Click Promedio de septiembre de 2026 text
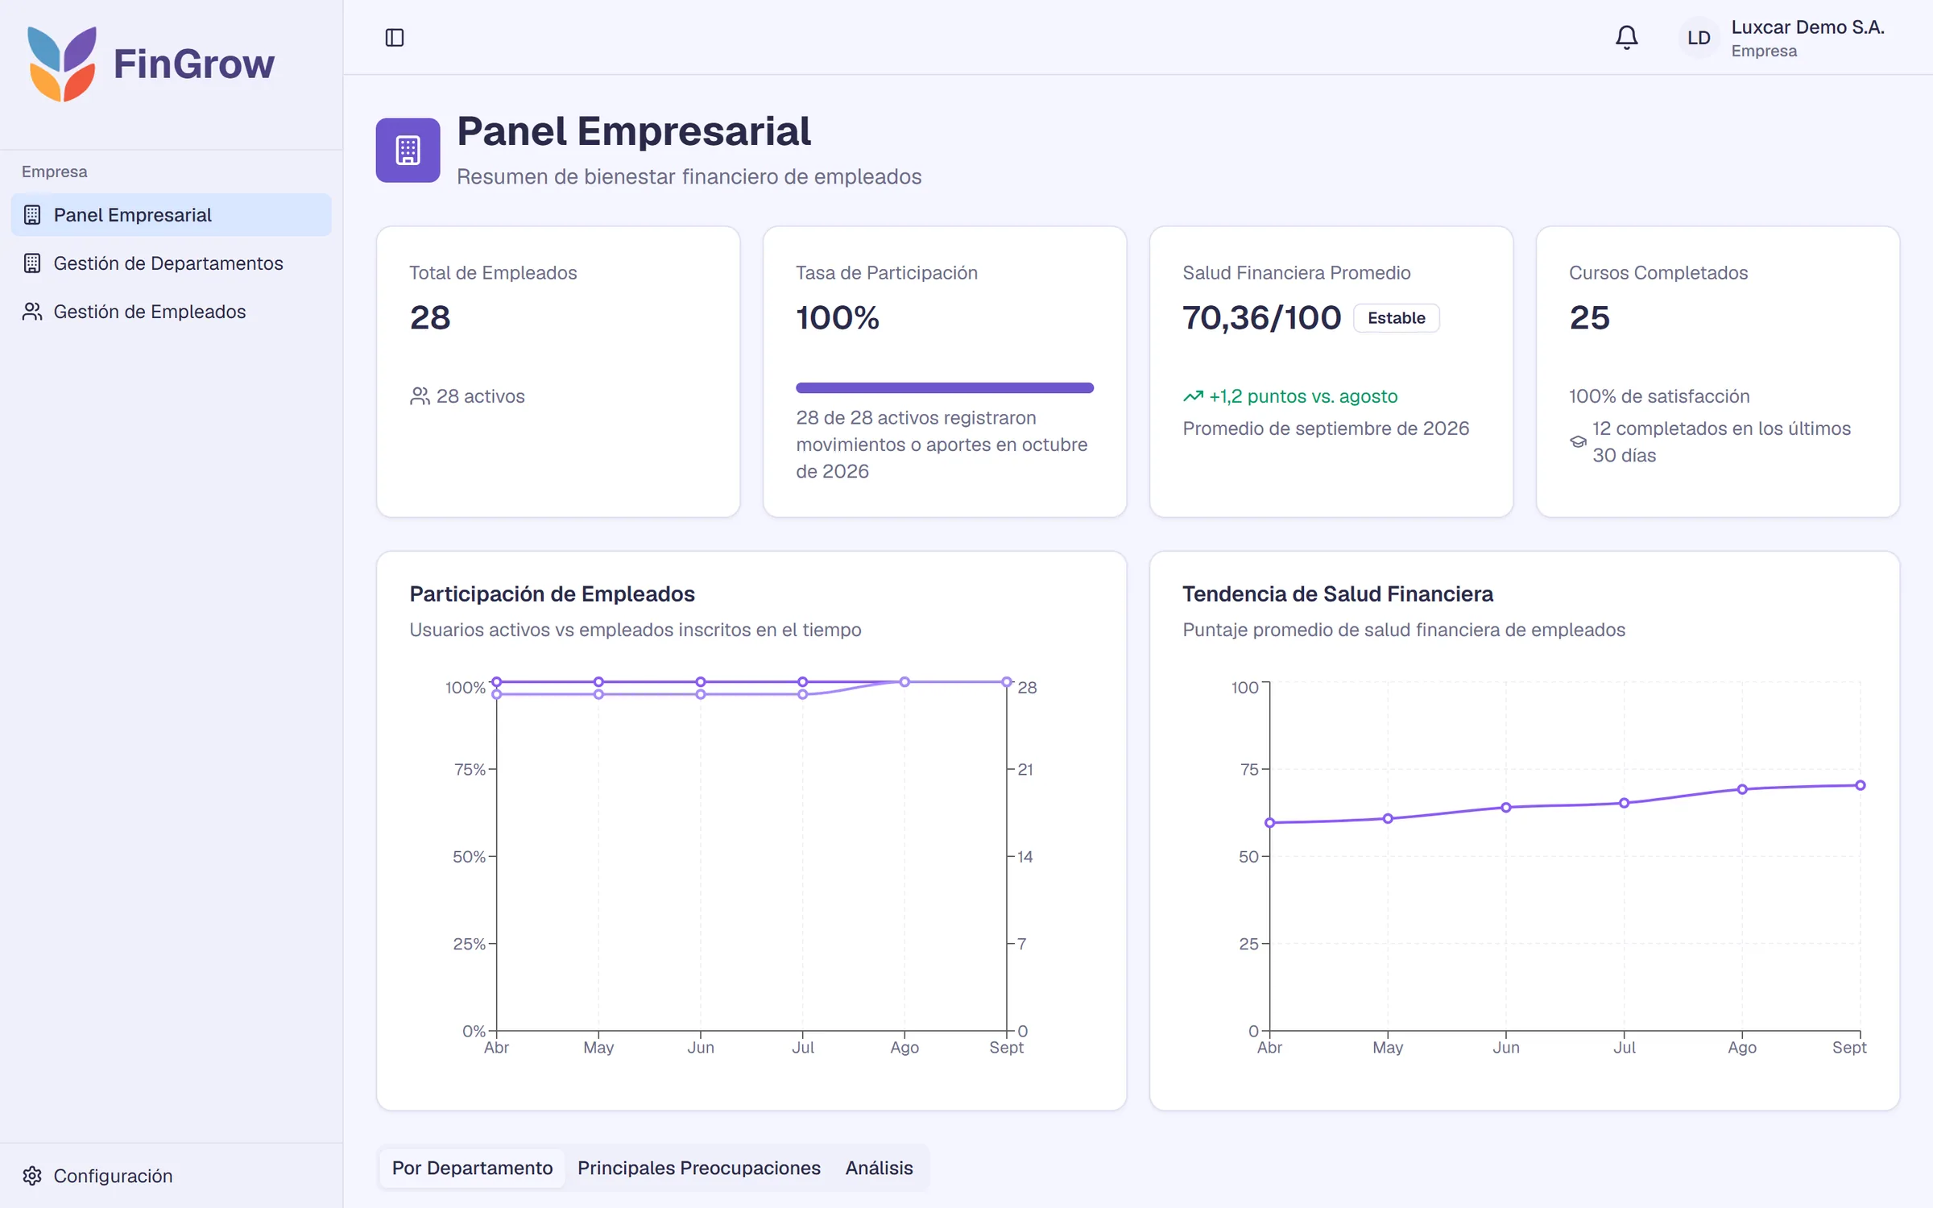1933x1208 pixels. pos(1326,428)
